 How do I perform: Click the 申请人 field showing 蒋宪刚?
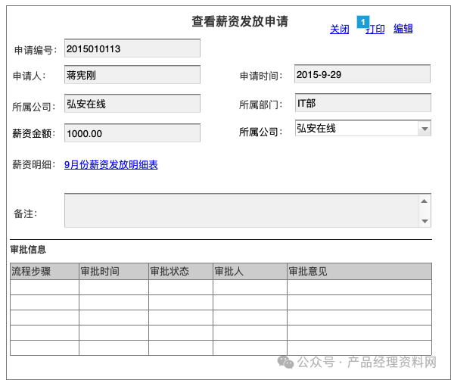click(132, 75)
